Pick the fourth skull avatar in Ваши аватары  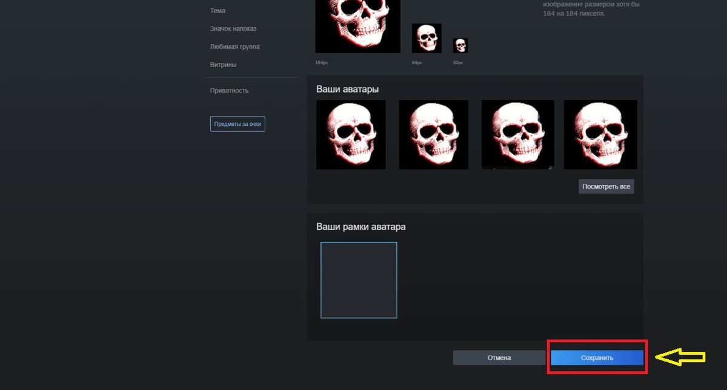pyautogui.click(x=600, y=134)
